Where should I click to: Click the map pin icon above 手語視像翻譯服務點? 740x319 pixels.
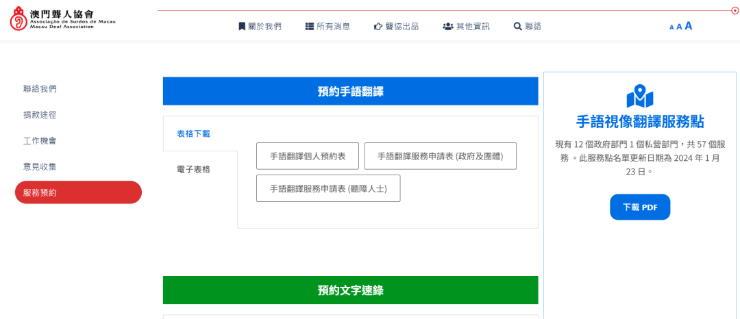[x=640, y=96]
